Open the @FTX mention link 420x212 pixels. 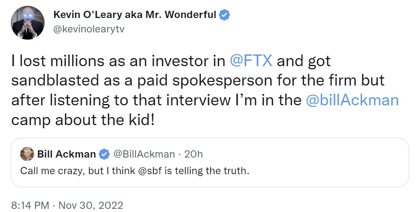click(x=251, y=61)
